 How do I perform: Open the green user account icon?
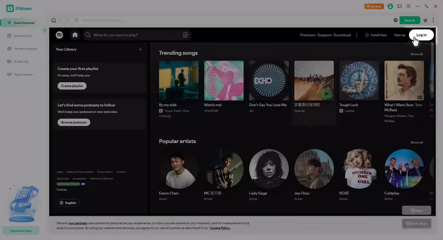tap(390, 6)
